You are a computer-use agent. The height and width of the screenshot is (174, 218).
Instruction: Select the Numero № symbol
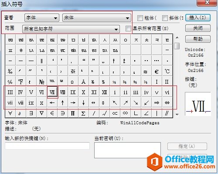pyautogui.click(x=42, y=82)
